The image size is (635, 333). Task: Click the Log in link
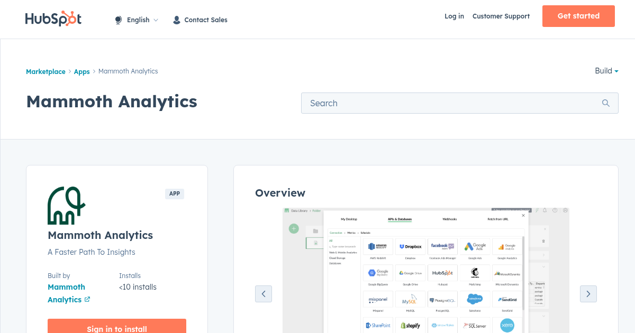(x=454, y=16)
